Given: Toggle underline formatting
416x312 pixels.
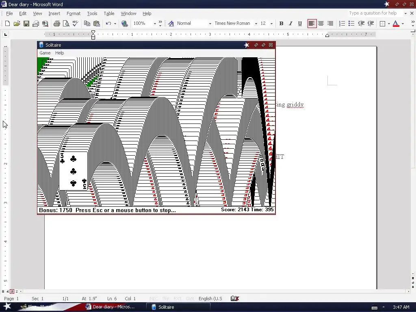Looking at the screenshot, I should click(300, 23).
